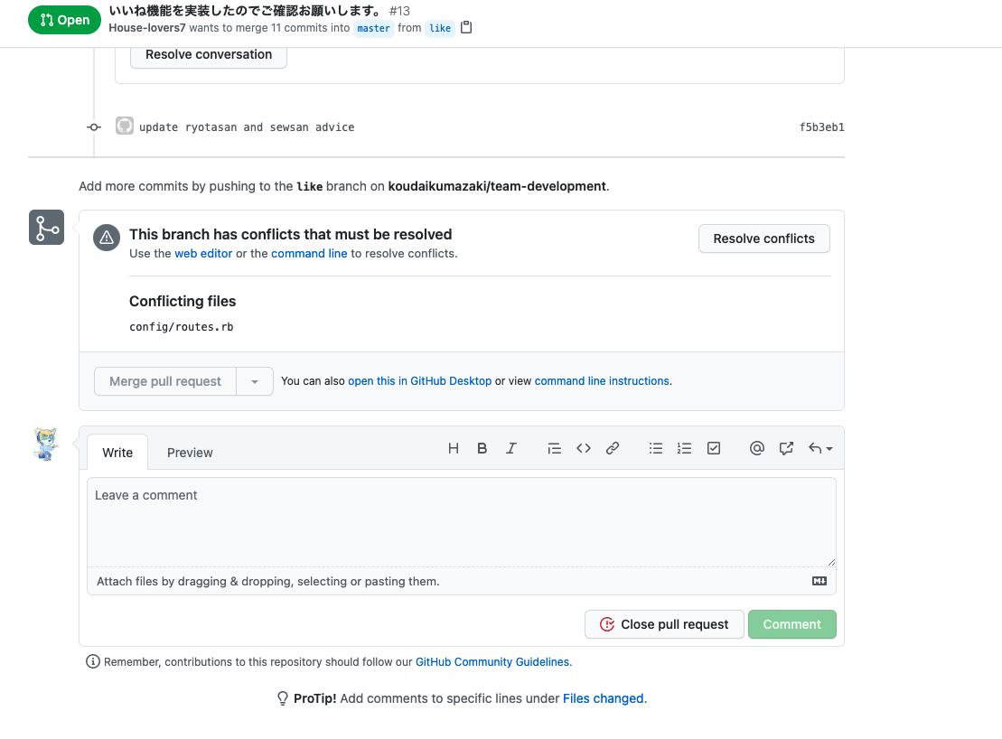Screen dimensions: 1002x739
Task: Mention a user with the @ icon
Action: (x=756, y=448)
